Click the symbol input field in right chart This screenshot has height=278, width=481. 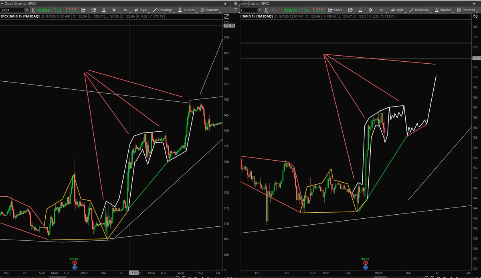pyautogui.click(x=249, y=10)
